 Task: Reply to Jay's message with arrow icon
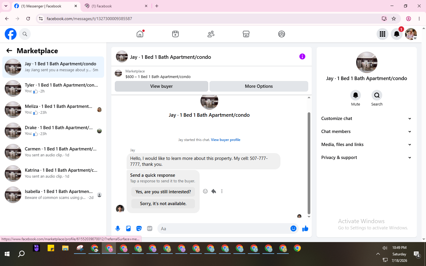[214, 191]
